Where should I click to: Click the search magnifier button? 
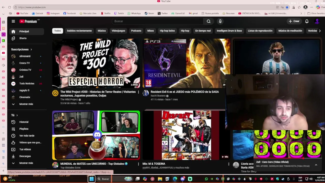pos(208,21)
